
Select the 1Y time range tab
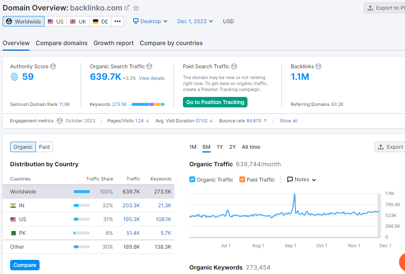click(219, 147)
